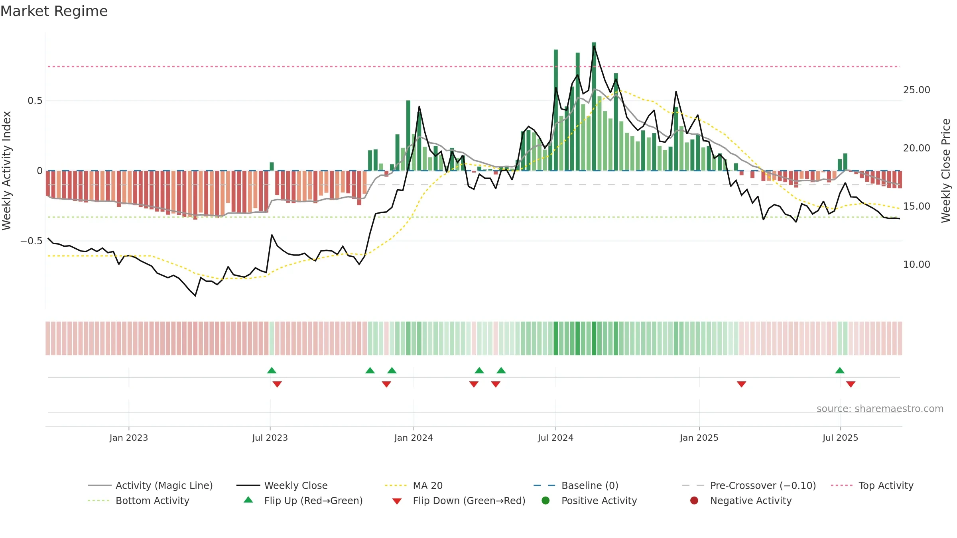Click green Flip Up marker at Jul 2023
Image resolution: width=957 pixels, height=538 pixels.
272,370
